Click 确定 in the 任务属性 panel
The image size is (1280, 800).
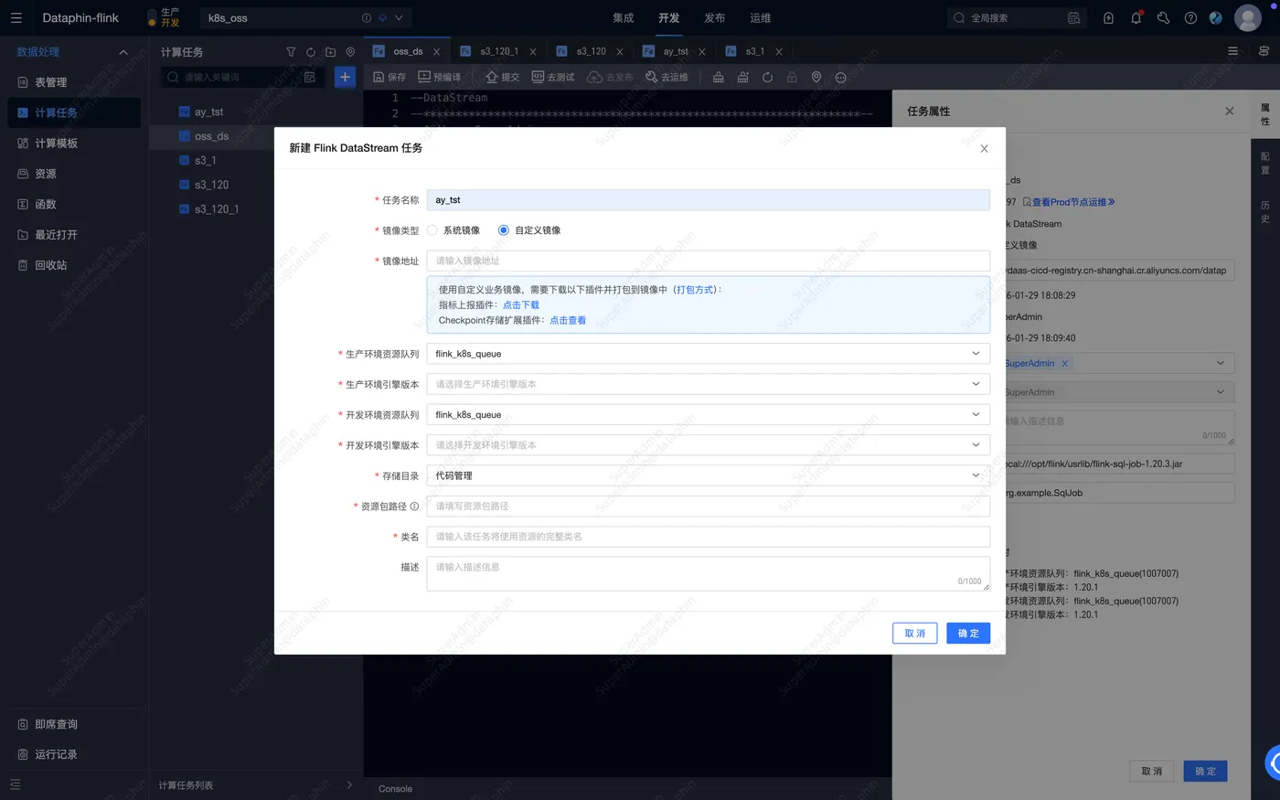(x=1205, y=771)
